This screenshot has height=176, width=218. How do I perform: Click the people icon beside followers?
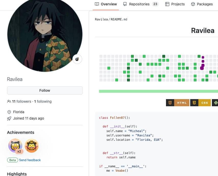[9, 101]
